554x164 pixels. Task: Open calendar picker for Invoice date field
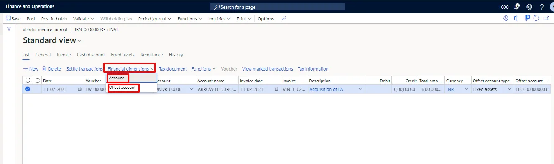(276, 89)
